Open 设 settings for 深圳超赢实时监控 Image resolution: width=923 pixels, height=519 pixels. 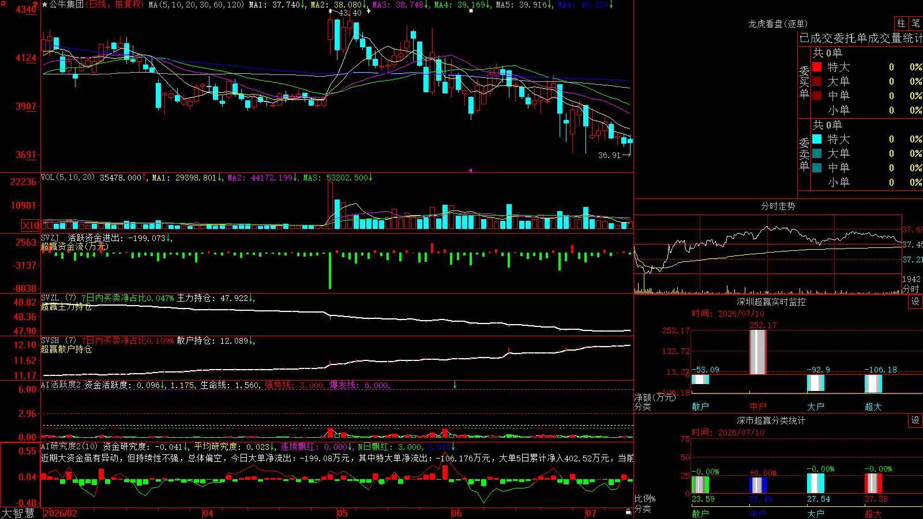point(916,302)
